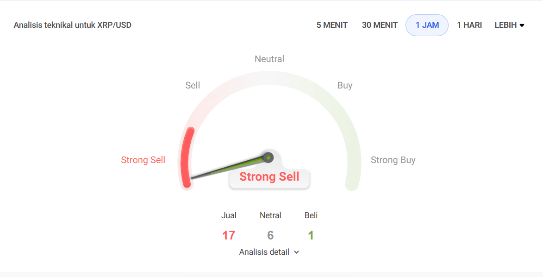543x277 pixels.
Task: Click the chevron next to LEBIH
Action: coord(522,25)
